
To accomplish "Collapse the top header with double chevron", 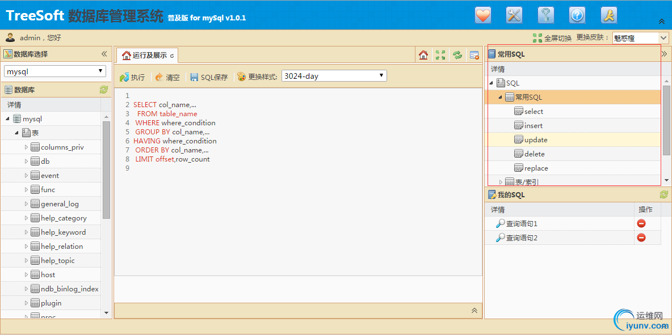I will click(661, 22).
